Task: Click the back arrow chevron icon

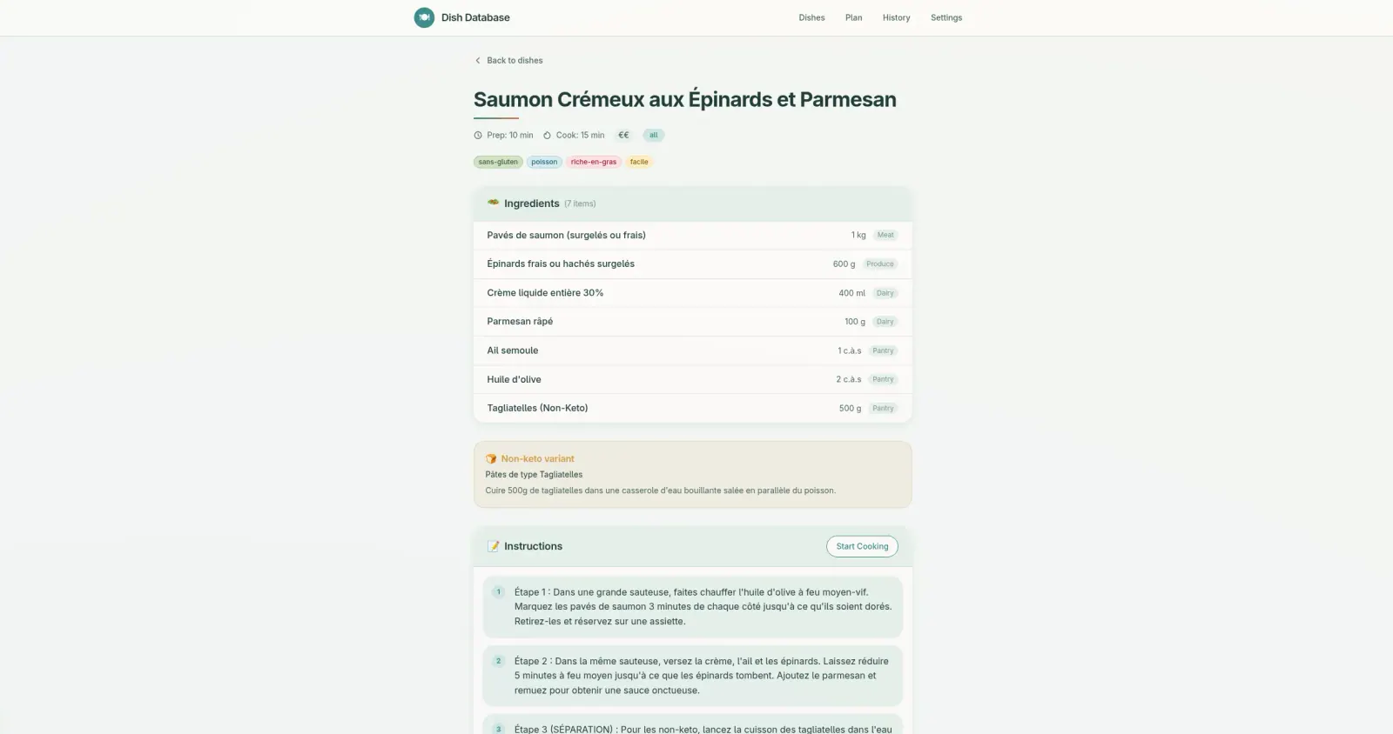Action: 477,61
